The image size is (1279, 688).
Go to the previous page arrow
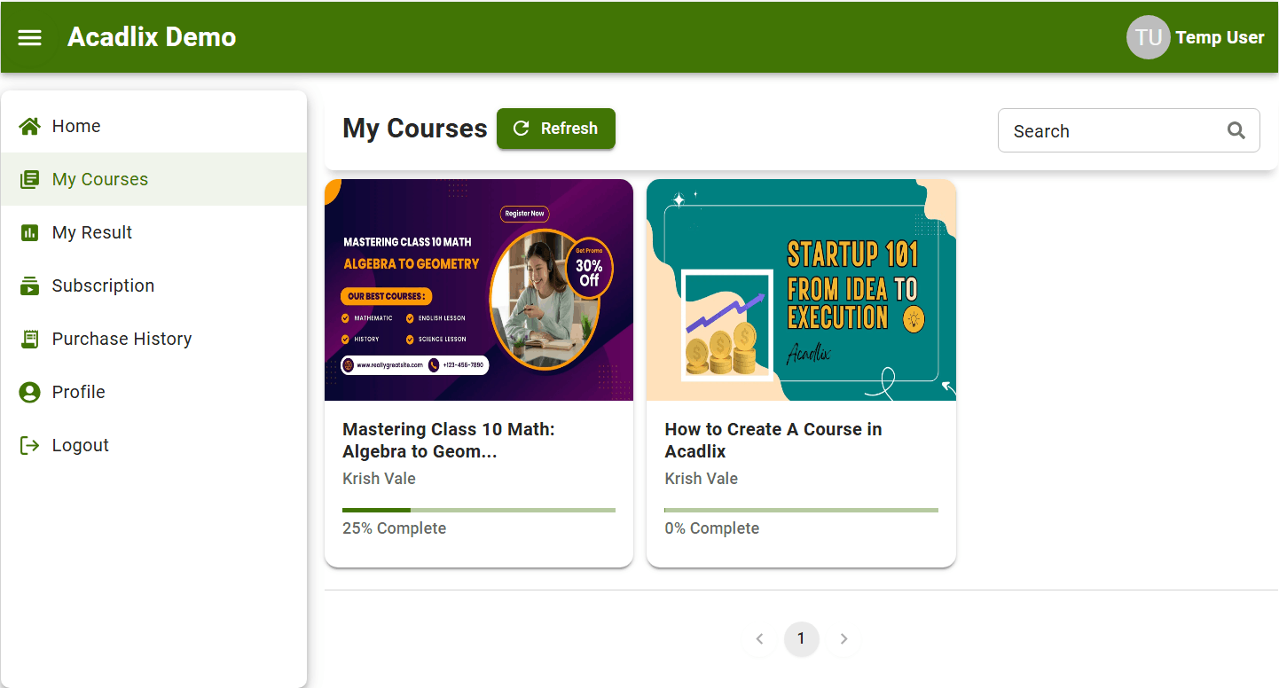pyautogui.click(x=759, y=638)
